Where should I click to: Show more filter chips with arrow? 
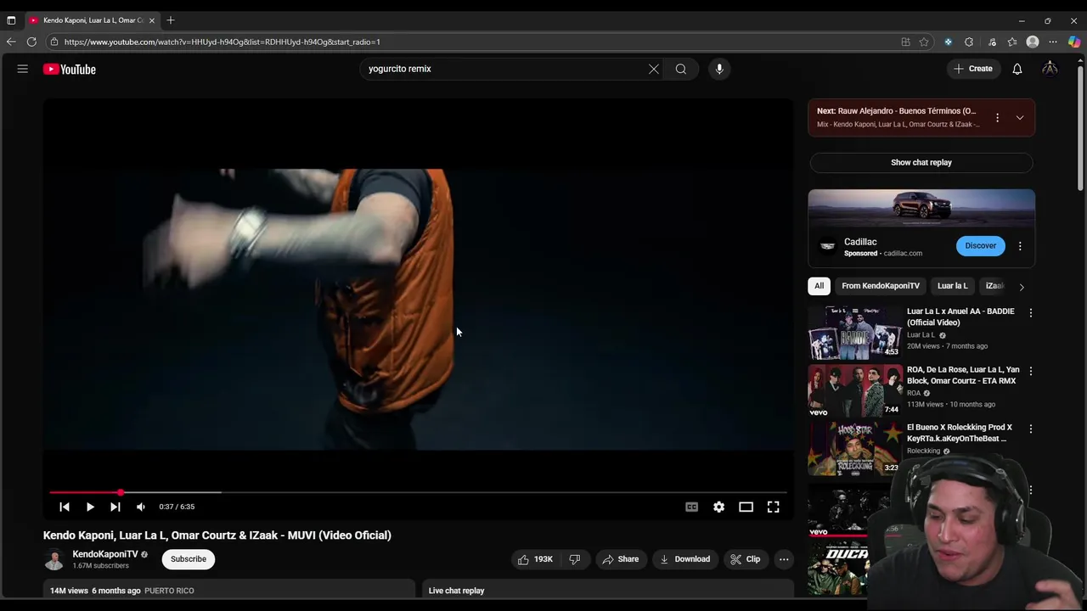pyautogui.click(x=1022, y=287)
